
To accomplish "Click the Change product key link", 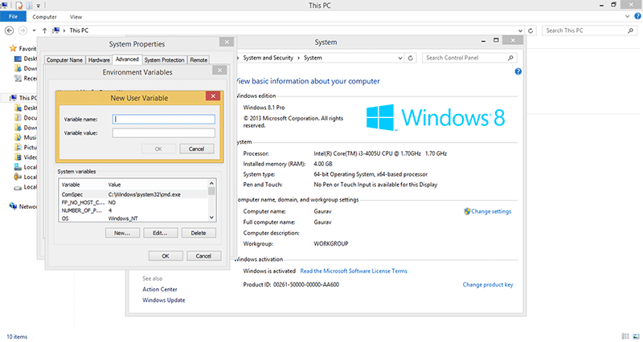I will 488,285.
